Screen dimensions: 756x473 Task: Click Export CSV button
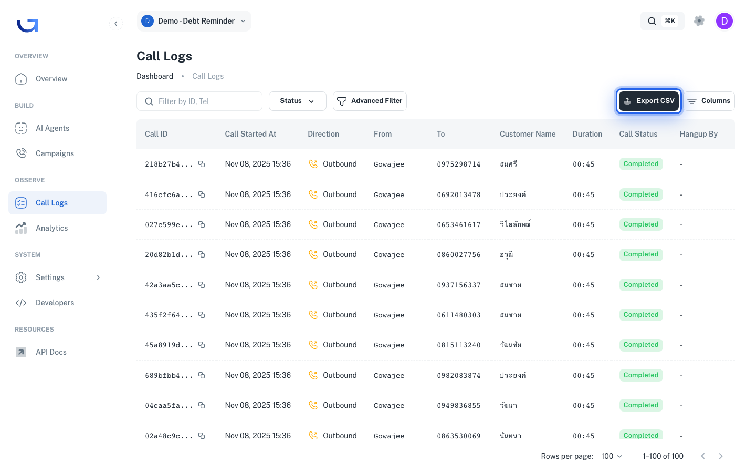649,101
